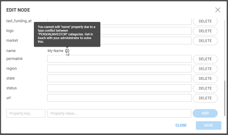
Task: Click the Property value input
Action: 119,113
